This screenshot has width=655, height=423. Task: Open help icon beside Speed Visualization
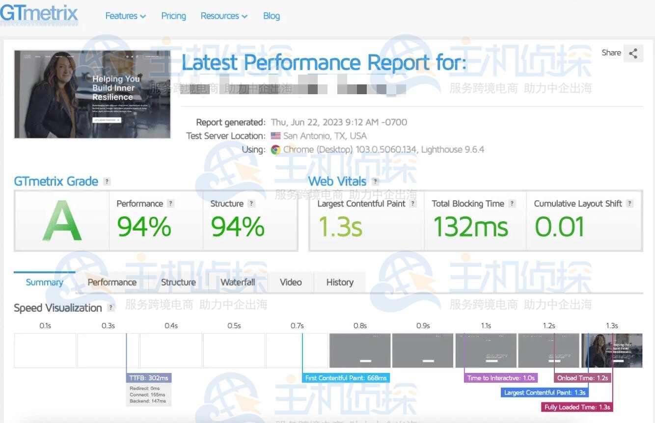(x=111, y=308)
